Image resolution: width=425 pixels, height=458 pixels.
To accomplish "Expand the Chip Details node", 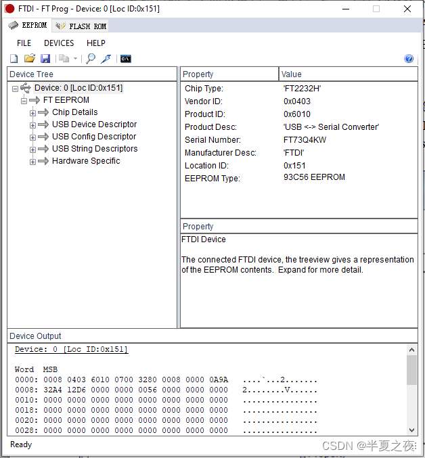I will tap(33, 113).
